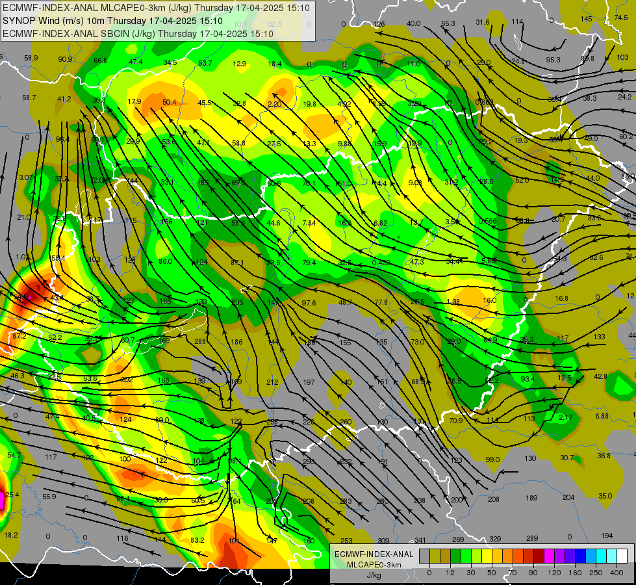This screenshot has height=585, width=636.
Task: Click the dark green legend swatch
Action: (x=456, y=556)
